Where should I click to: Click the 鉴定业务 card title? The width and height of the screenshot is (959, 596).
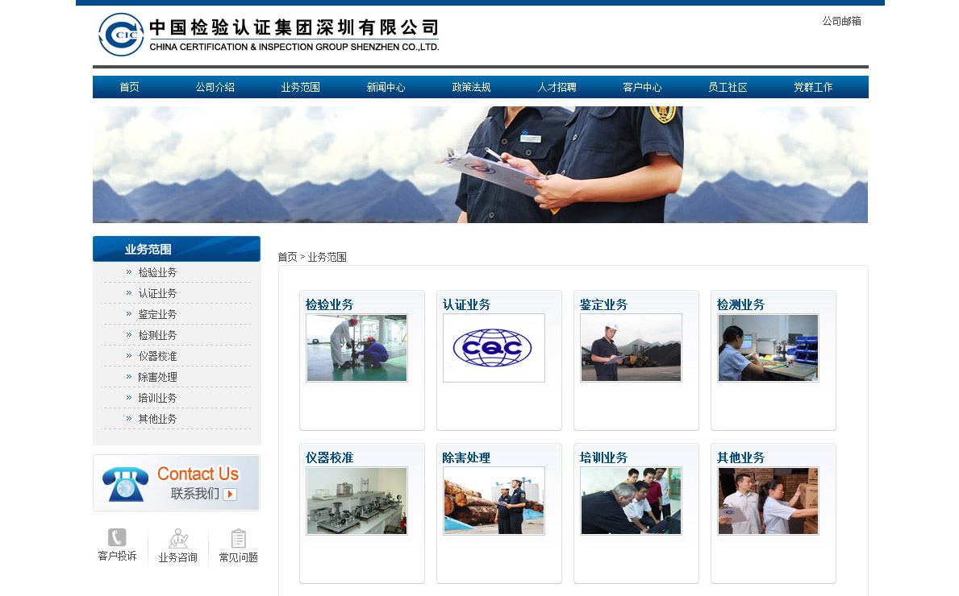(603, 304)
